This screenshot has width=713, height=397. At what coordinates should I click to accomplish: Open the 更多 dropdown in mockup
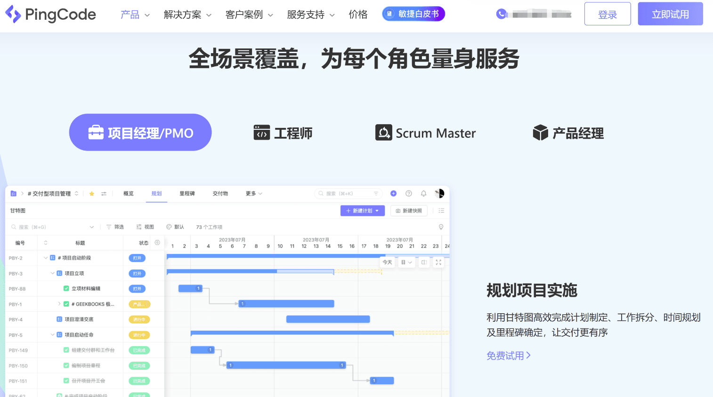254,194
